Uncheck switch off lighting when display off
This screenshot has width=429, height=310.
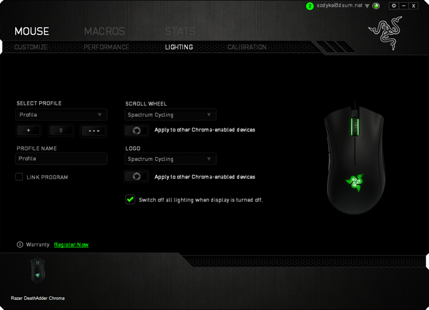131,200
